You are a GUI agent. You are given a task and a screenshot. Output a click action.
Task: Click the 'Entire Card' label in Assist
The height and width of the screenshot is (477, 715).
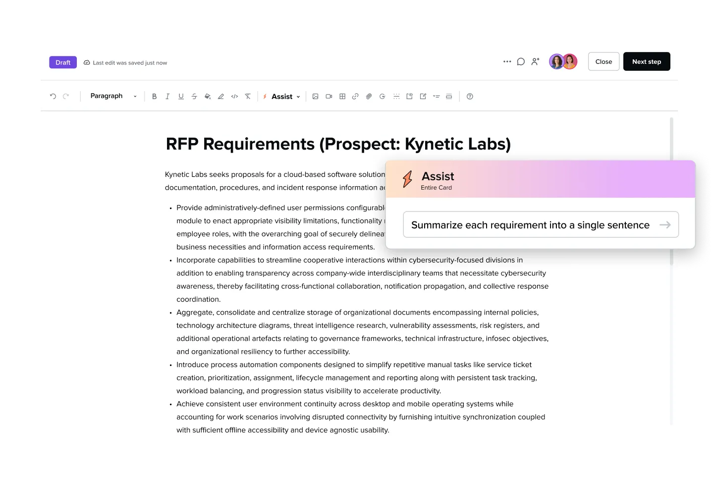coord(436,188)
